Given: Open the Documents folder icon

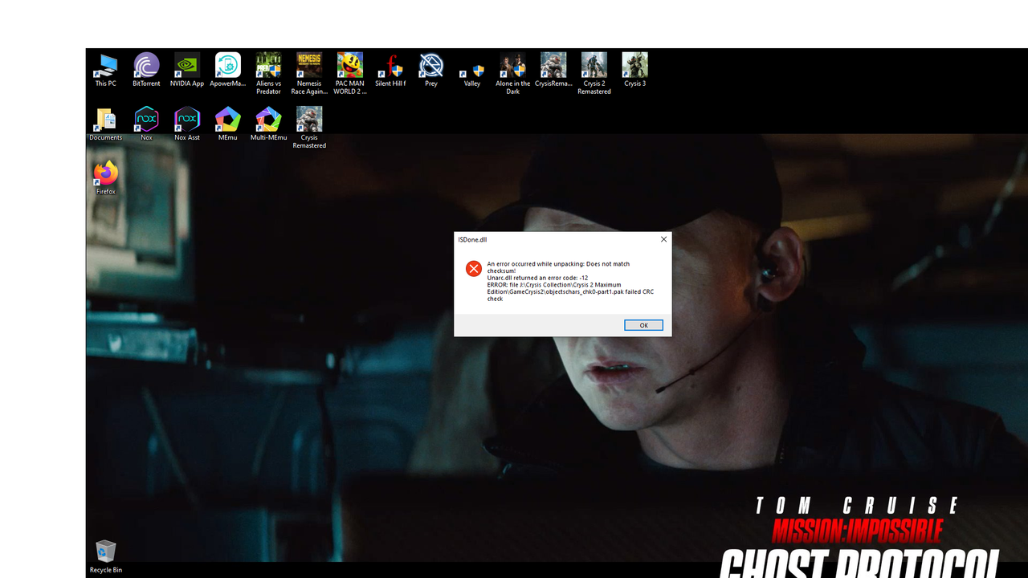Looking at the screenshot, I should pos(106,124).
